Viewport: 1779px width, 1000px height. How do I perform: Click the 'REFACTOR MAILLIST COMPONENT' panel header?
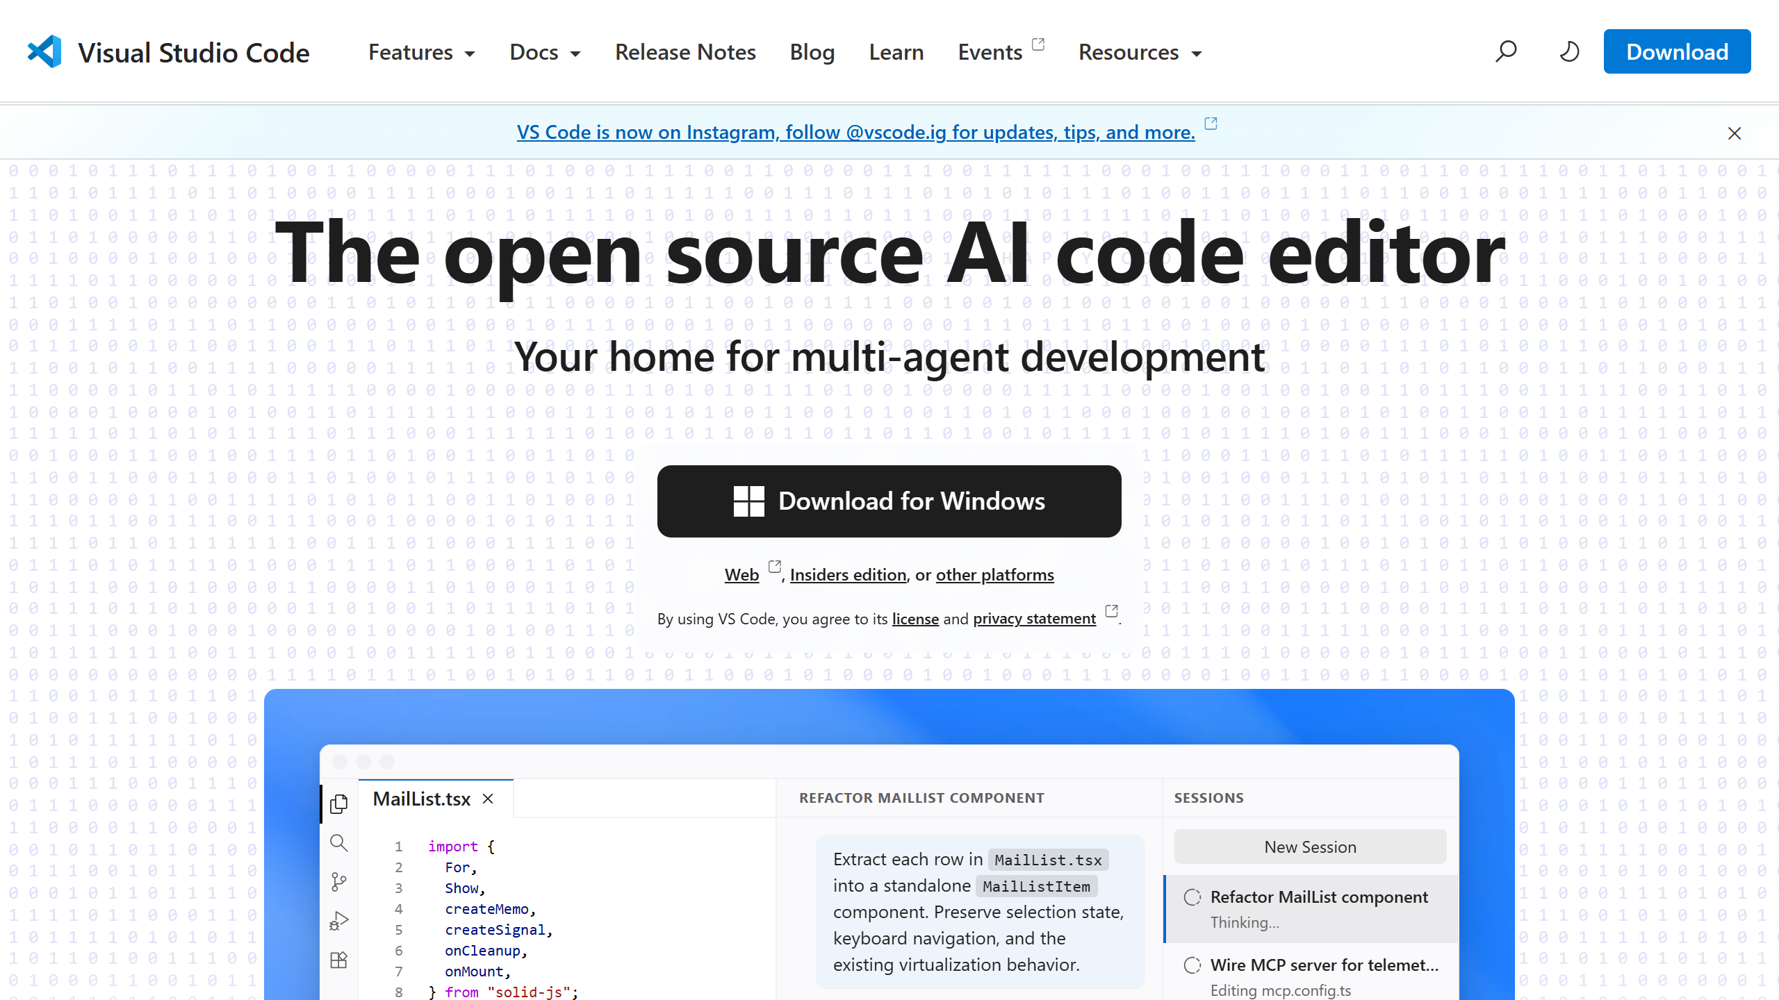pyautogui.click(x=921, y=798)
